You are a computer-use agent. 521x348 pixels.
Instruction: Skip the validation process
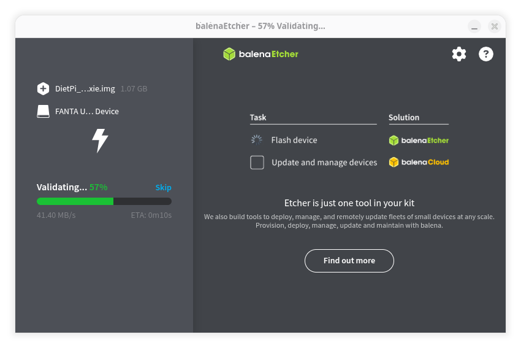pos(163,188)
